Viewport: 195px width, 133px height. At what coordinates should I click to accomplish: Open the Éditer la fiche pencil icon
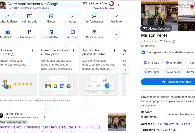click(8, 16)
